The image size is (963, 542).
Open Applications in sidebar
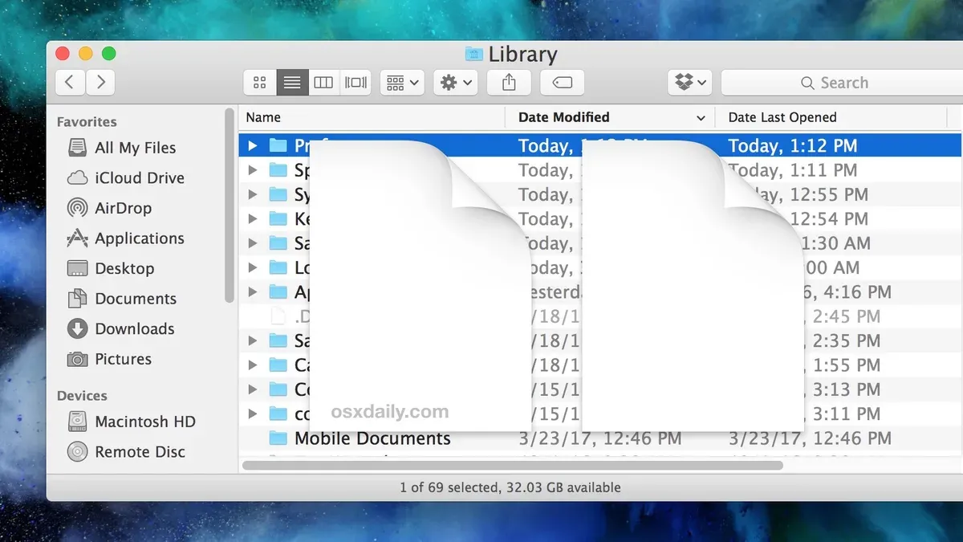tap(126, 238)
